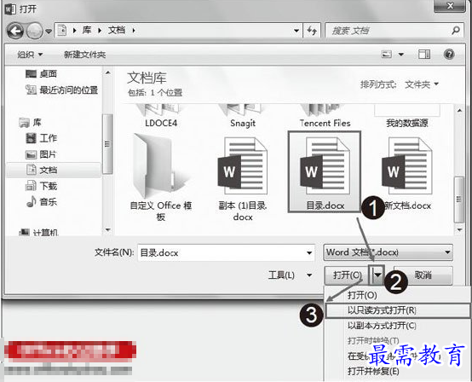Screen dimensions: 472x382
Task: Choose 打开(O) from the dropdown menu
Action: pos(362,295)
